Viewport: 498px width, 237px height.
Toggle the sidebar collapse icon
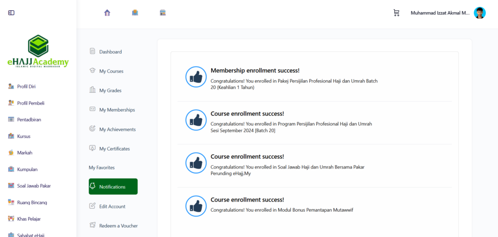click(11, 13)
